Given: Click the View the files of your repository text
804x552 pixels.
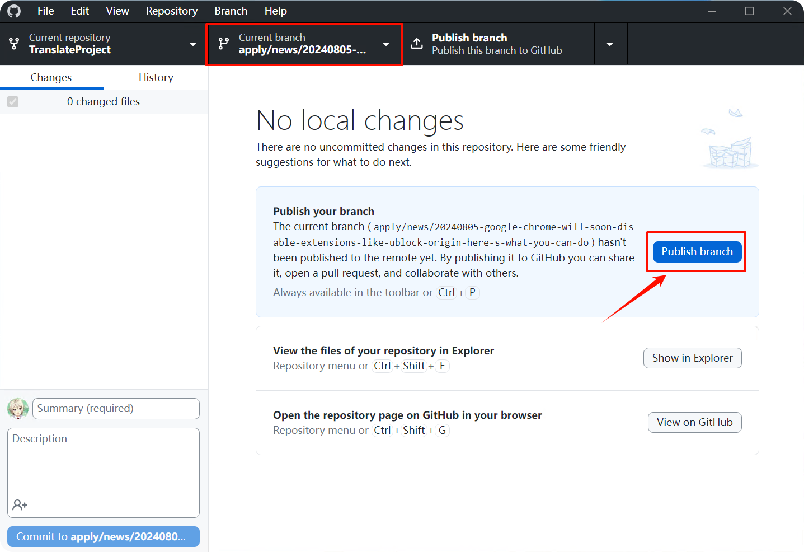Looking at the screenshot, I should click(x=383, y=350).
